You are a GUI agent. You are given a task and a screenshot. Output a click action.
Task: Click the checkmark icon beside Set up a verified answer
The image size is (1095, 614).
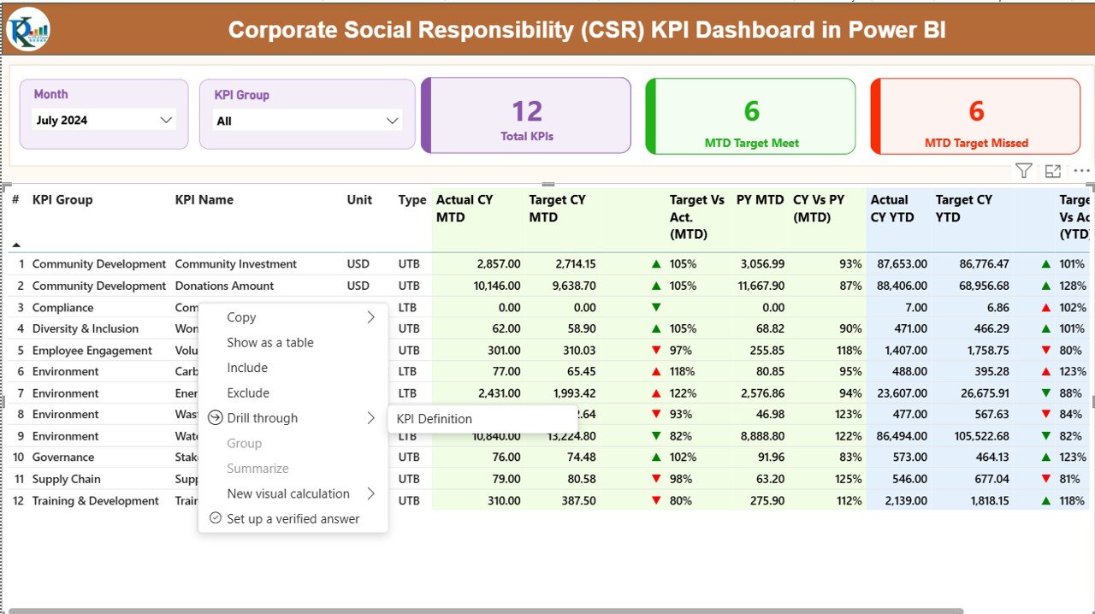[214, 519]
